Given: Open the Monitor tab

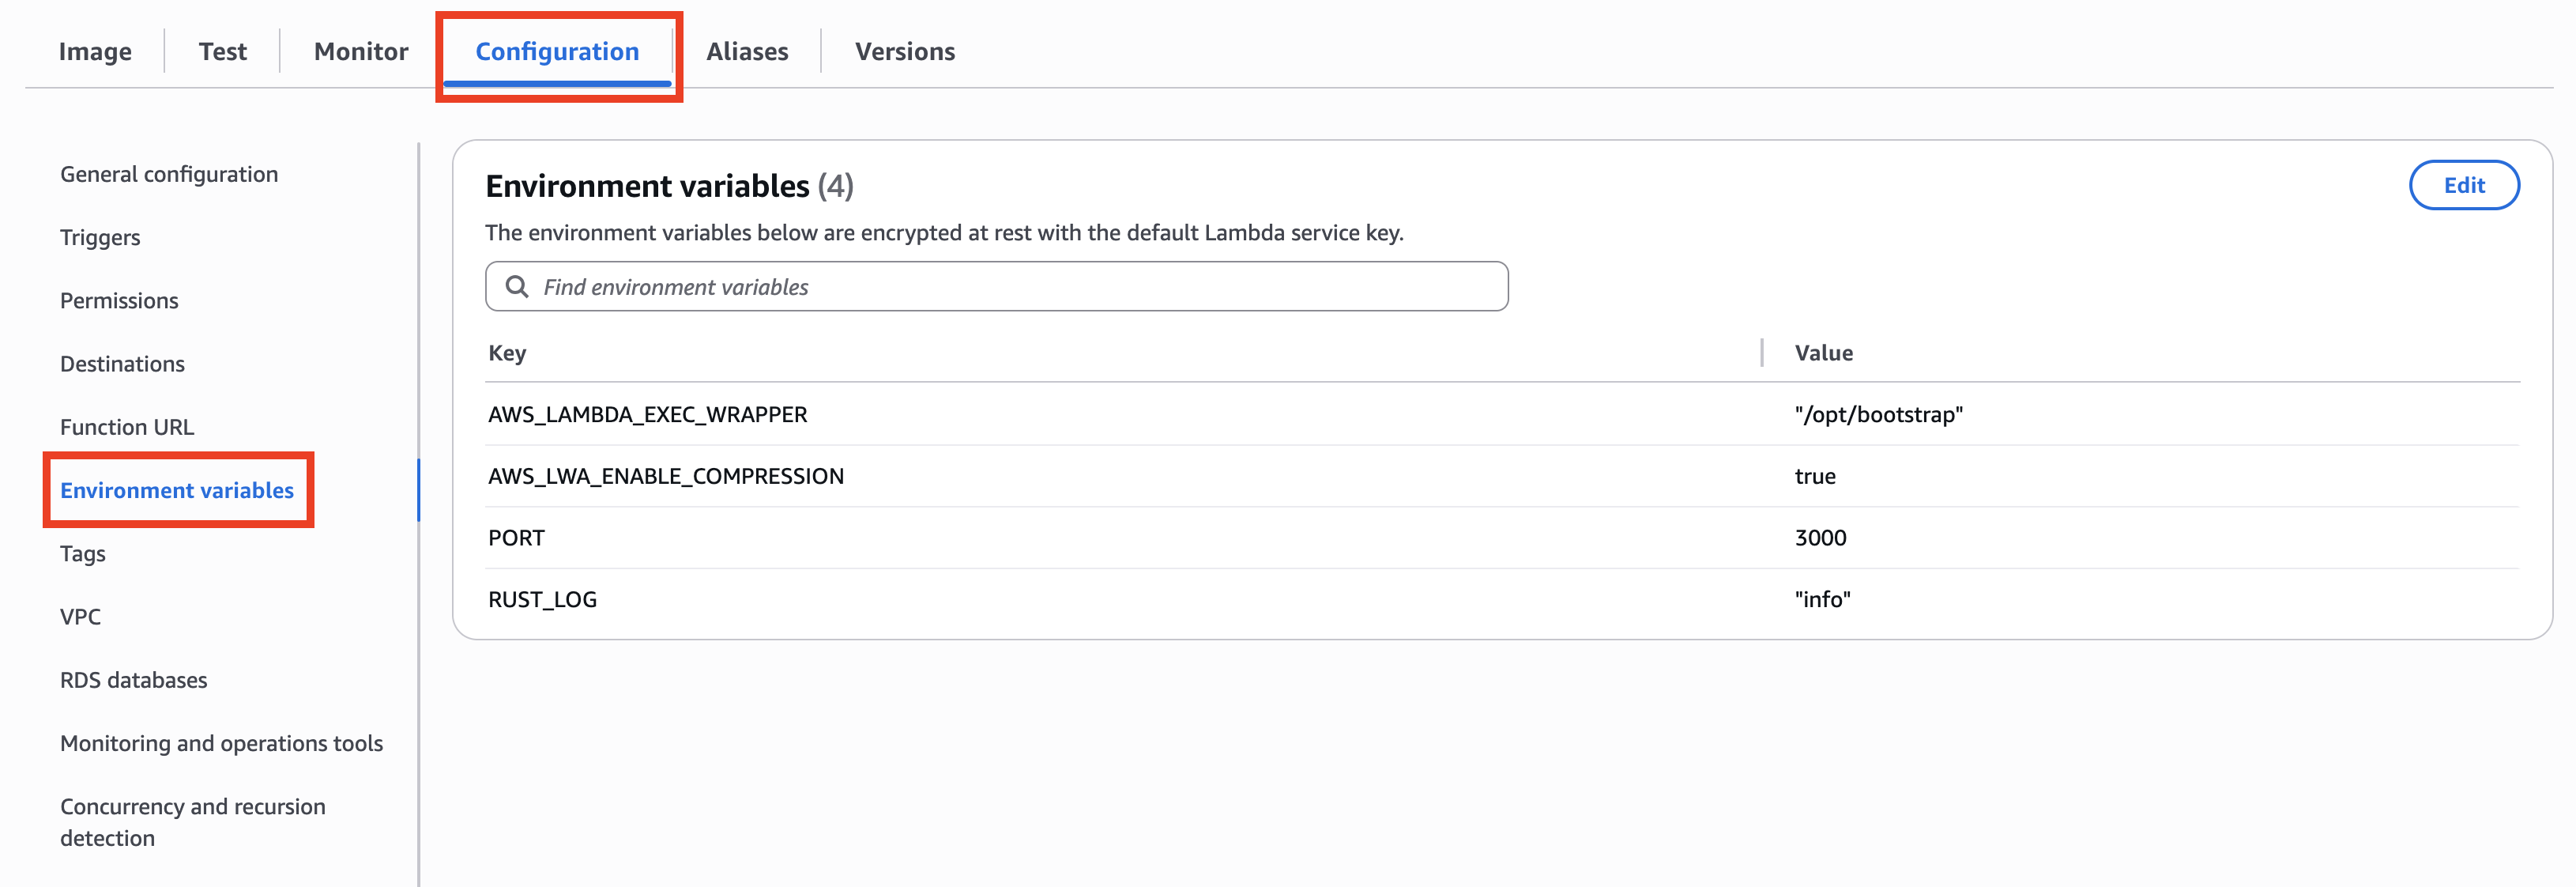Looking at the screenshot, I should [x=361, y=51].
